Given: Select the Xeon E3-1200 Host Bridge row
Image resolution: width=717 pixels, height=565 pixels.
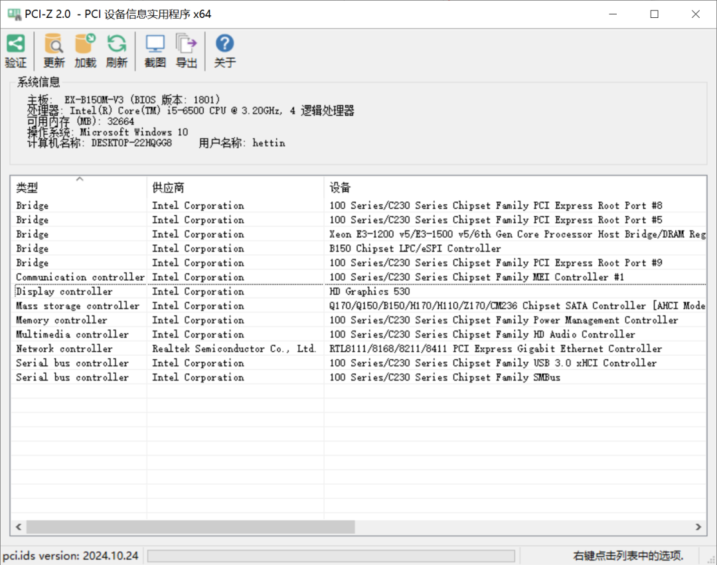Looking at the screenshot, I should 358,234.
